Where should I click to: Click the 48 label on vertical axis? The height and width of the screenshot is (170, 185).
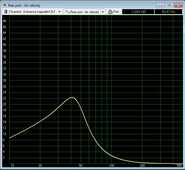tap(4, 21)
